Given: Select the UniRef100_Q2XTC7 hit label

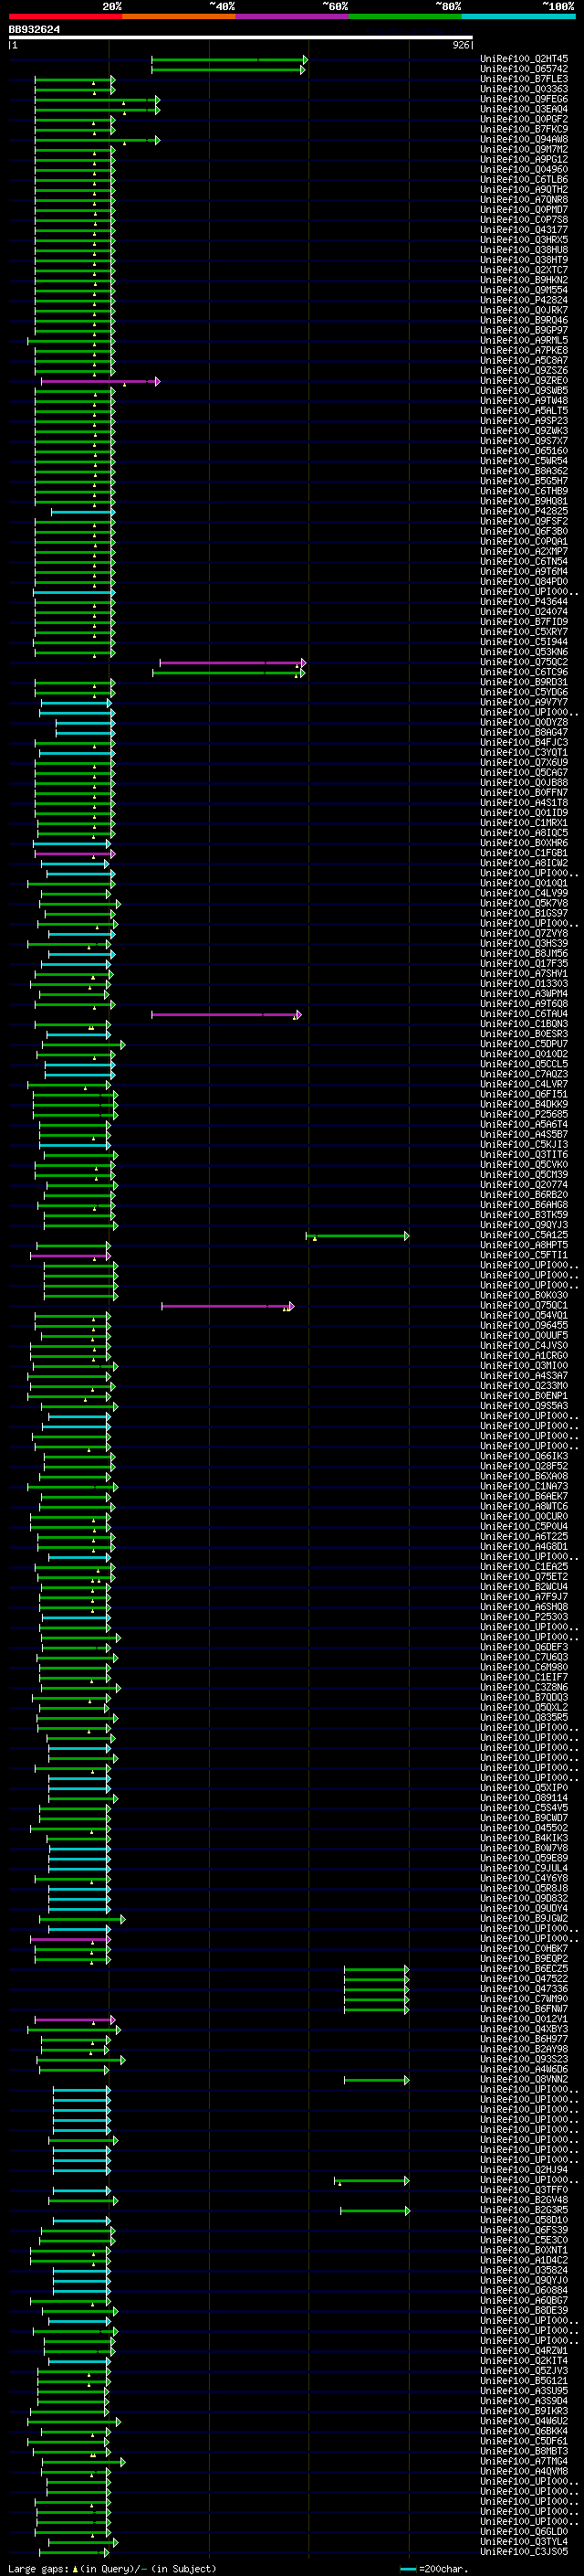Looking at the screenshot, I should 524,270.
